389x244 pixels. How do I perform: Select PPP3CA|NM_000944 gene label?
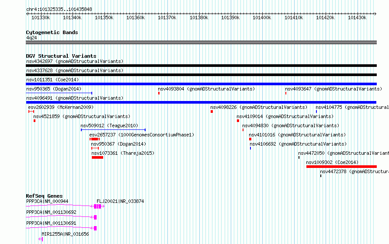pos(47,201)
